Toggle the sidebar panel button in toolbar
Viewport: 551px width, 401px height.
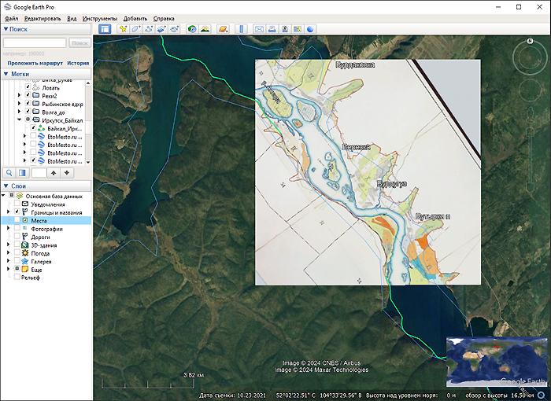click(x=105, y=29)
